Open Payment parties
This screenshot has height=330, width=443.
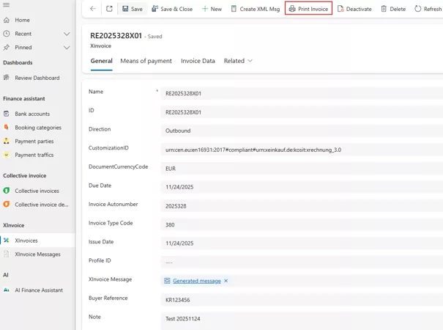[34, 142]
